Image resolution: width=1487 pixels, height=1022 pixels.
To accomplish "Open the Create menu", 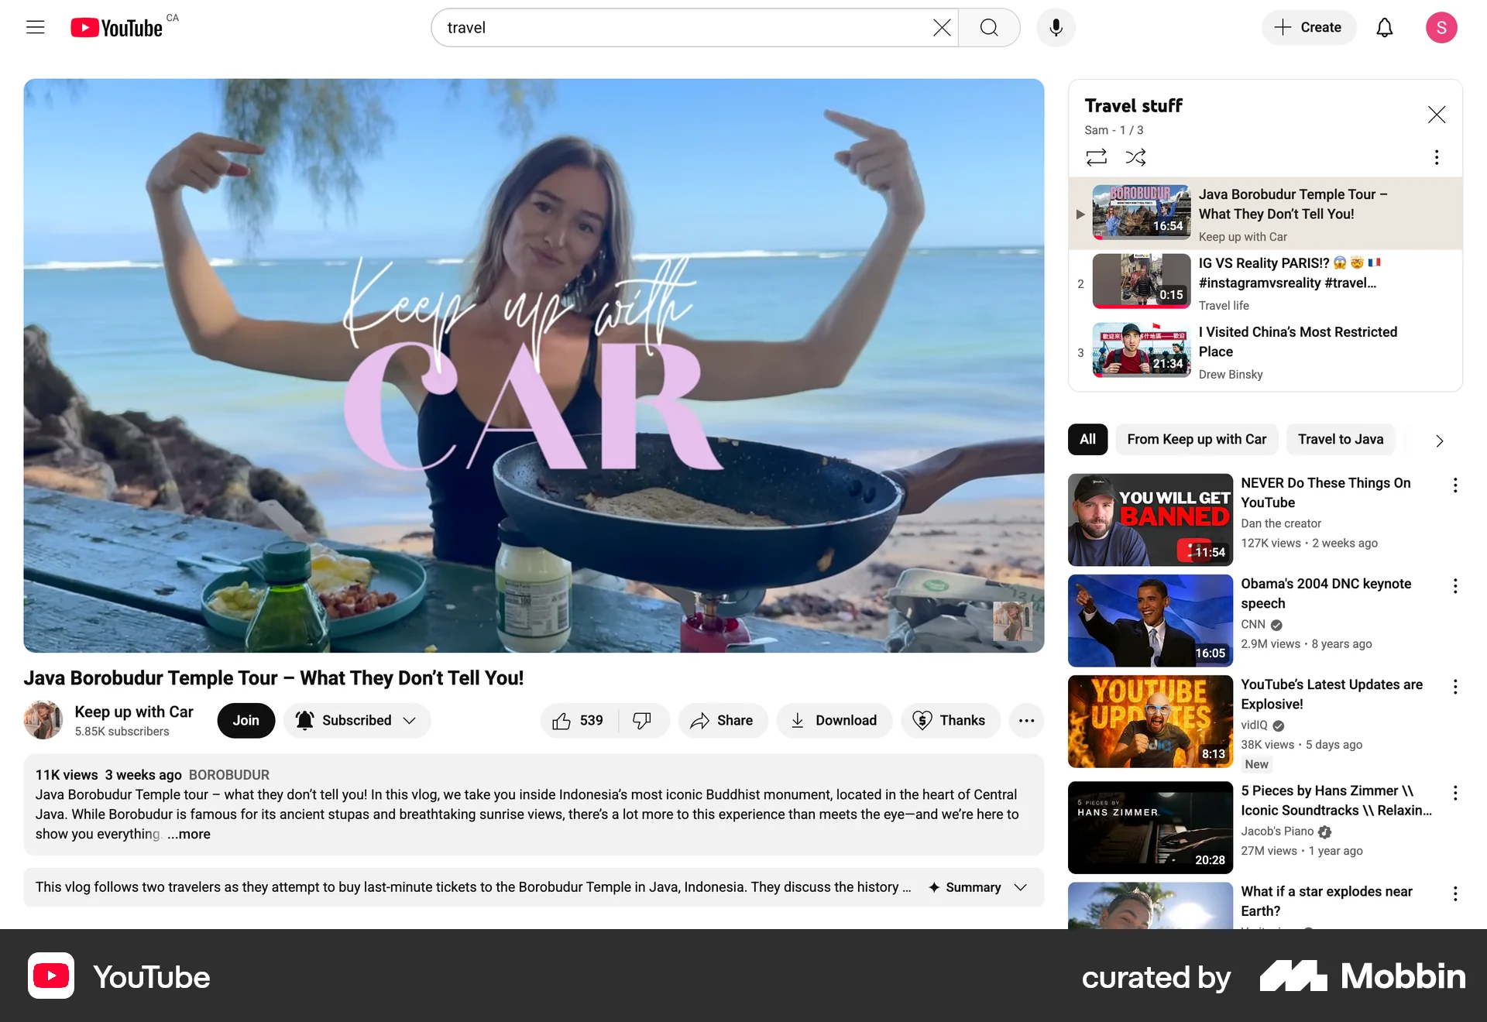I will point(1308,27).
